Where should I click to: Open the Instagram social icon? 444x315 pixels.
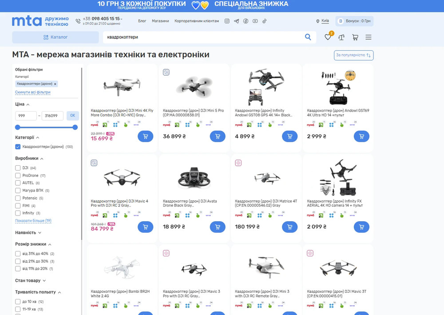tap(227, 21)
